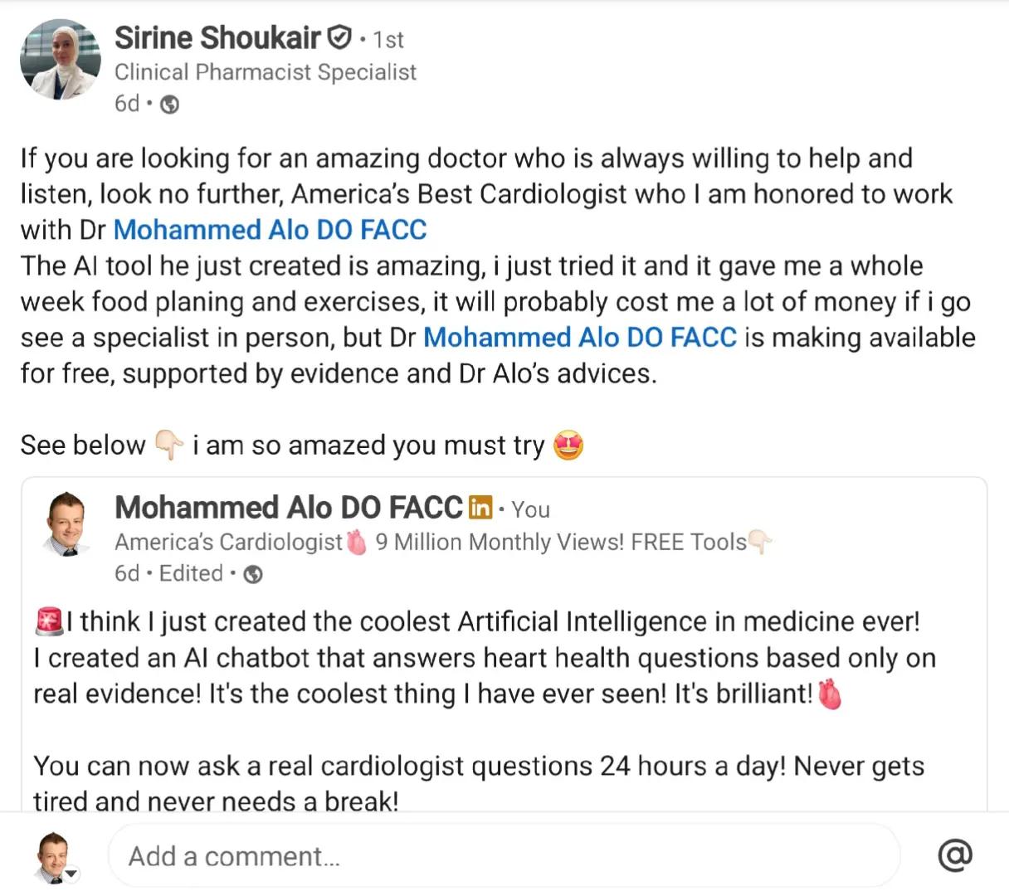This screenshot has width=1009, height=896.
Task: Click the verified badge beside Sirine Shoukair
Action: coord(339,37)
